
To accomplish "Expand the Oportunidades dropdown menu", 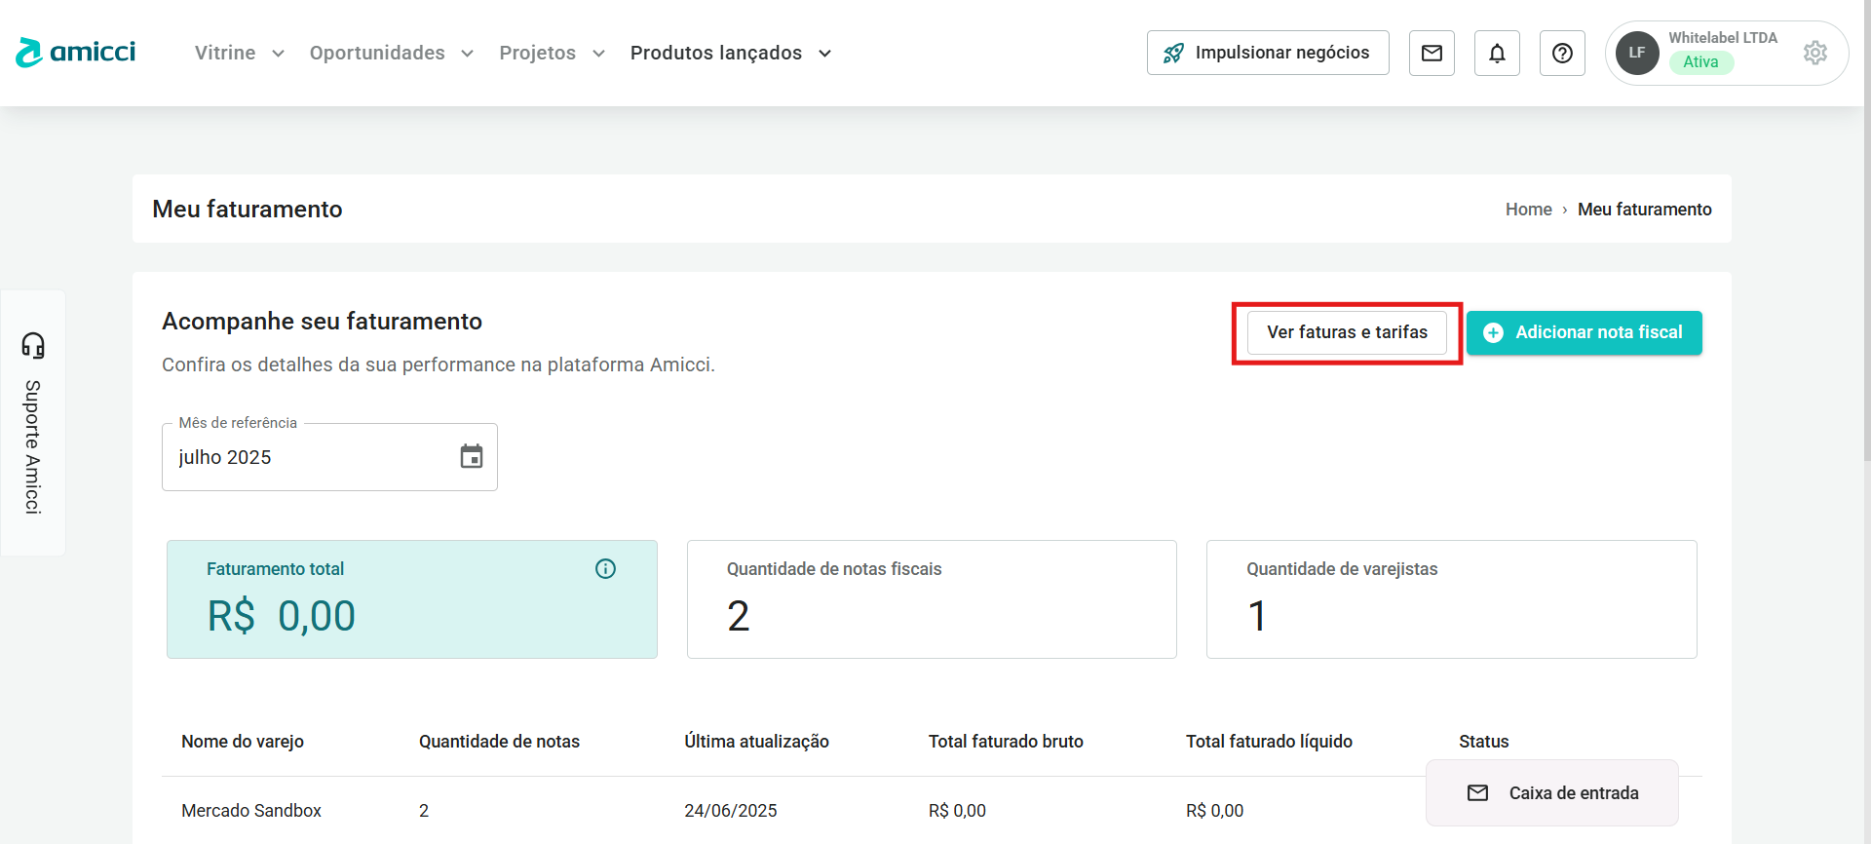I will tap(391, 53).
